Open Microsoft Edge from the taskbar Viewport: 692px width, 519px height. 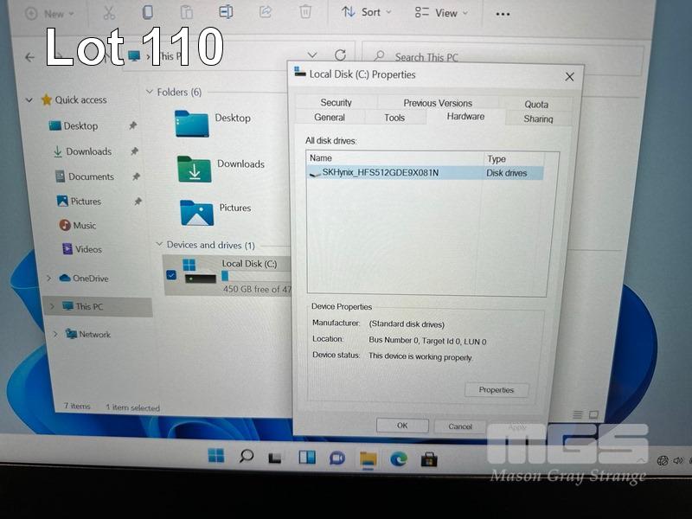point(398,458)
